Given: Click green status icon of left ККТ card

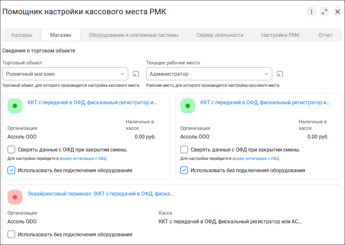Looking at the screenshot, I should point(15,106).
